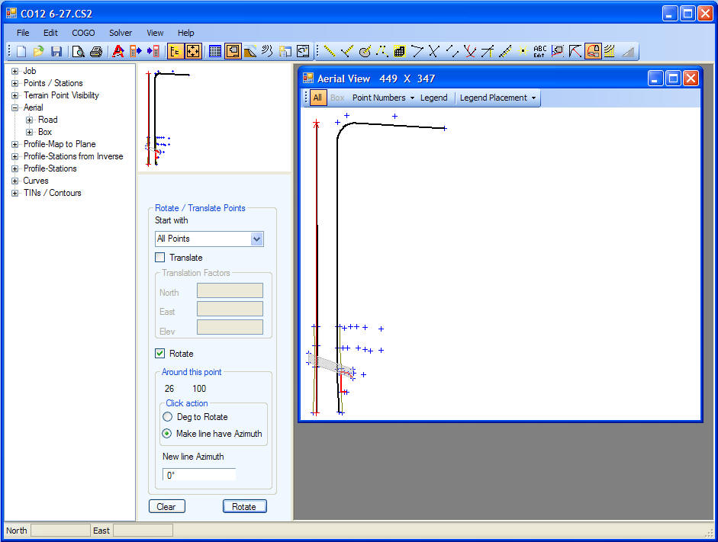This screenshot has width=718, height=542.
Task: Open the Solver menu
Action: [x=121, y=33]
